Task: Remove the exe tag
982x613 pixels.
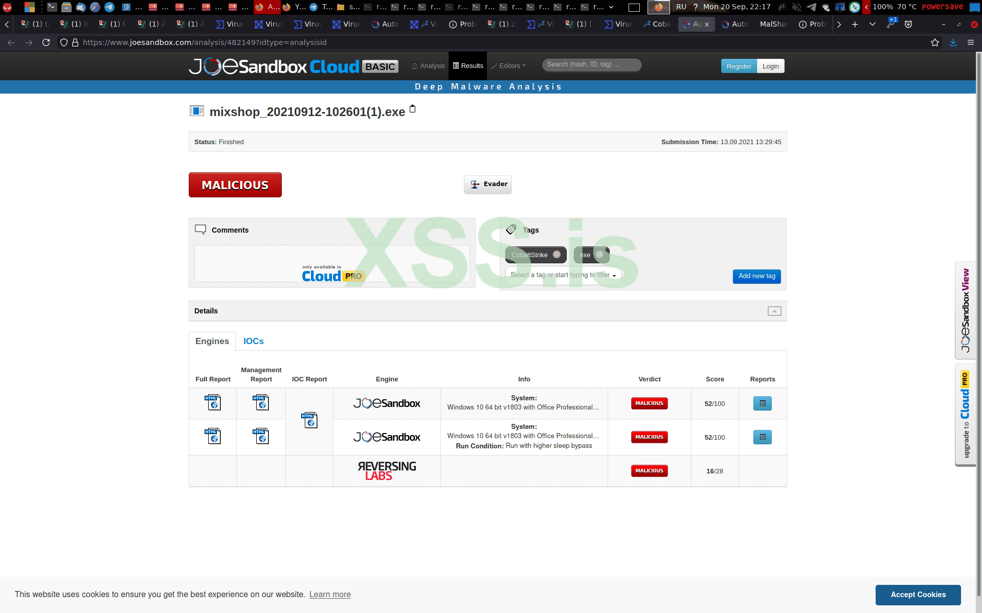Action: 599,255
